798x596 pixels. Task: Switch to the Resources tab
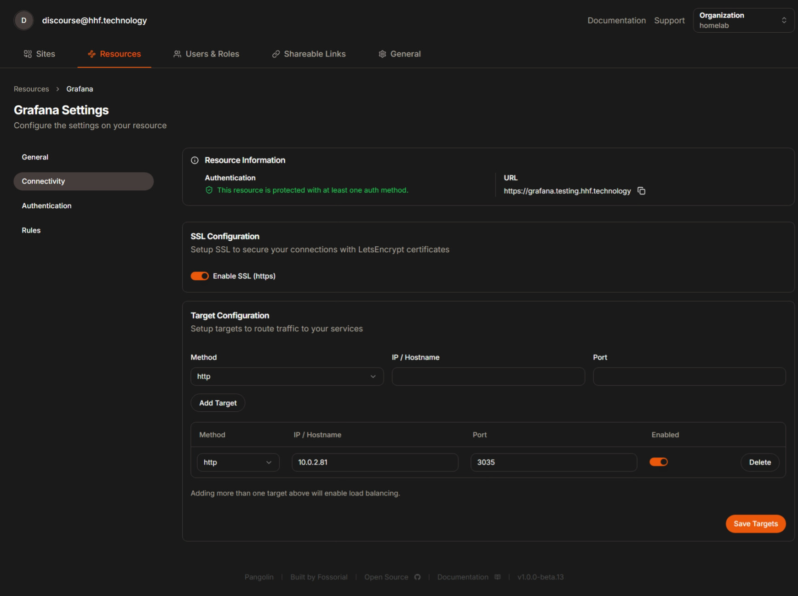(x=115, y=54)
